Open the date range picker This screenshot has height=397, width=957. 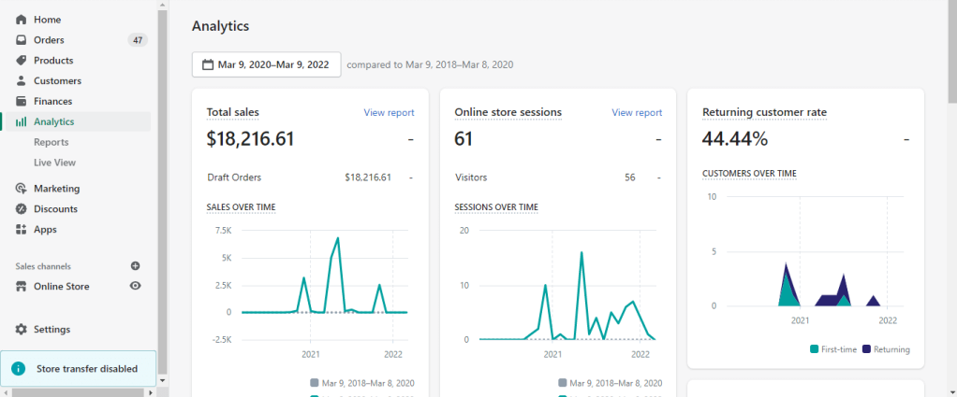[x=266, y=64]
